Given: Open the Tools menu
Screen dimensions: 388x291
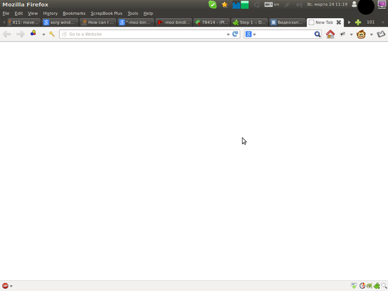Looking at the screenshot, I should pyautogui.click(x=132, y=13).
